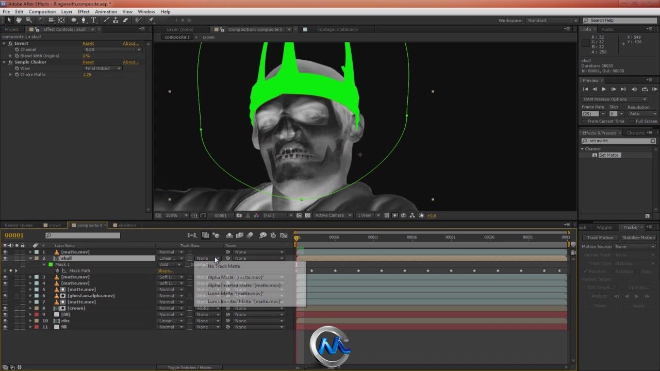Select the Pen tool
Screen dimensions: 660x371
pyautogui.click(x=84, y=20)
